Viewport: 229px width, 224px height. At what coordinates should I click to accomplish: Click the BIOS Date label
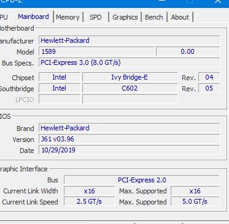tap(27, 151)
